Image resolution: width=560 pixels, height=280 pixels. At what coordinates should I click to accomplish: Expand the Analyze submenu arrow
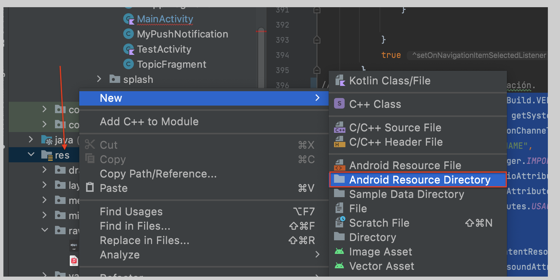317,255
